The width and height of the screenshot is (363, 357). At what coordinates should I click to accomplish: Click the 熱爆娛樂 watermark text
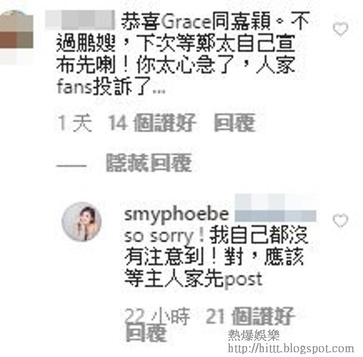pos(254,335)
